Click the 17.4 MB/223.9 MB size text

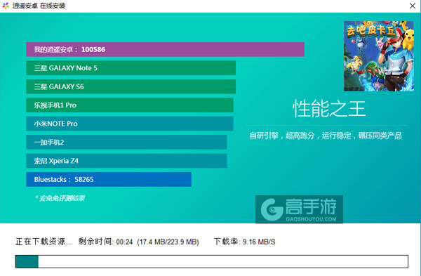pos(168,242)
